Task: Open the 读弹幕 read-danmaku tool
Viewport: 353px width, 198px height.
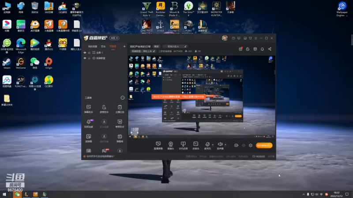Action: [89, 138]
